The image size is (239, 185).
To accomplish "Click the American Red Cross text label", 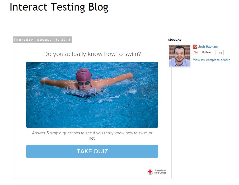I will 160,172.
